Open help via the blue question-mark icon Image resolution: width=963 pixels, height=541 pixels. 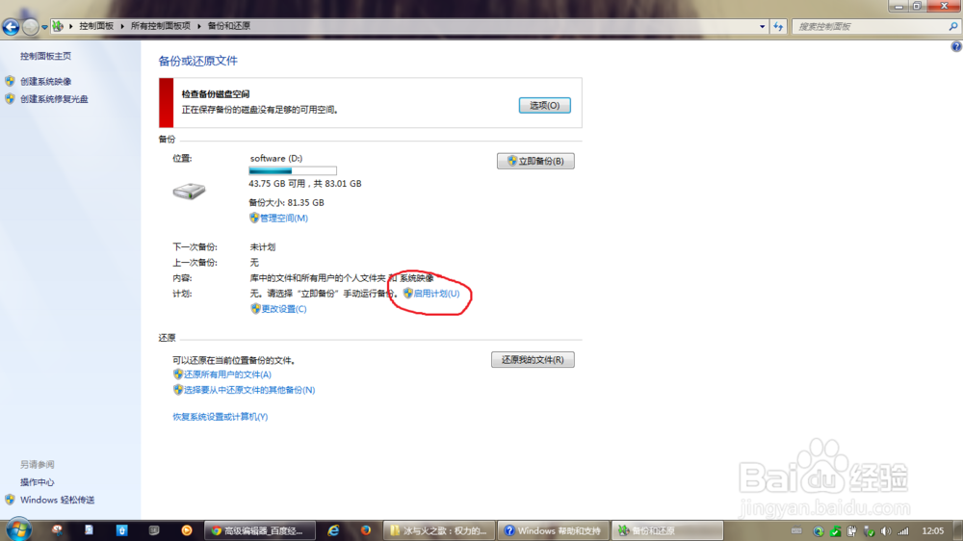tap(956, 46)
